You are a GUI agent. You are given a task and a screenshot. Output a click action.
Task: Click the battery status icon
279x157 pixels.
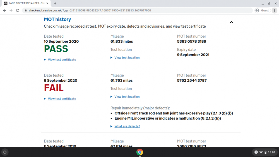(x=266, y=152)
